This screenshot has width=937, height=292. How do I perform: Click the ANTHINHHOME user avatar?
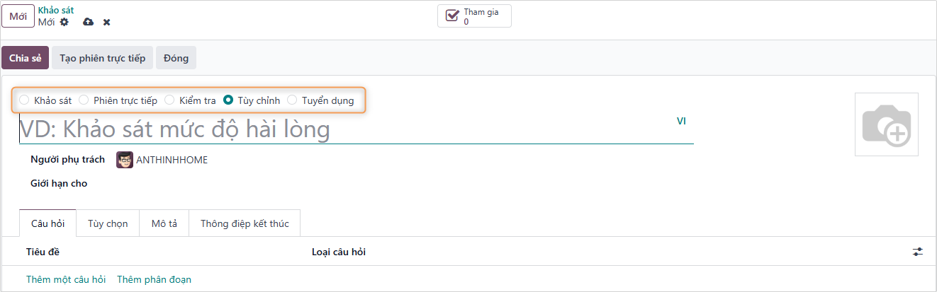tap(125, 160)
